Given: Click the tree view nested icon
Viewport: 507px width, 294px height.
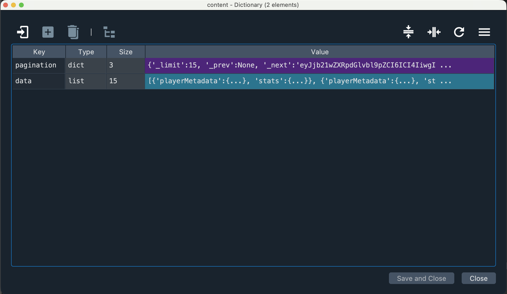Looking at the screenshot, I should tap(109, 32).
